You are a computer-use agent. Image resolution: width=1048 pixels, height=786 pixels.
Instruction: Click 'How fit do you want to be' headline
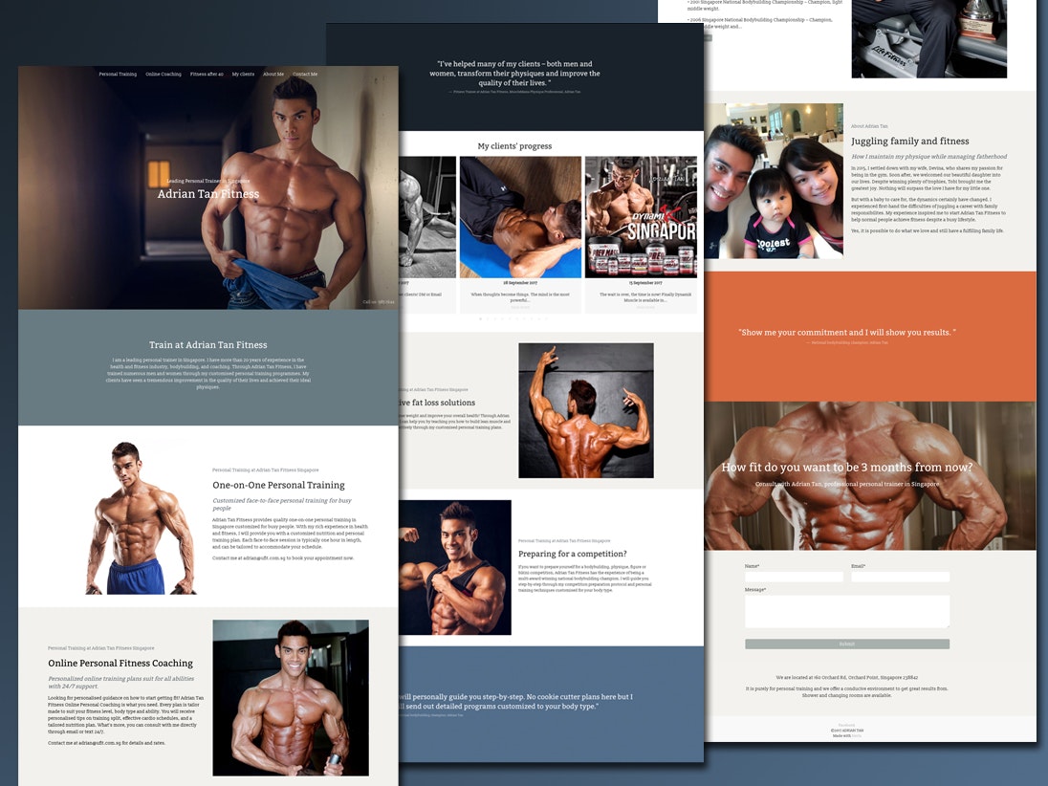click(847, 468)
